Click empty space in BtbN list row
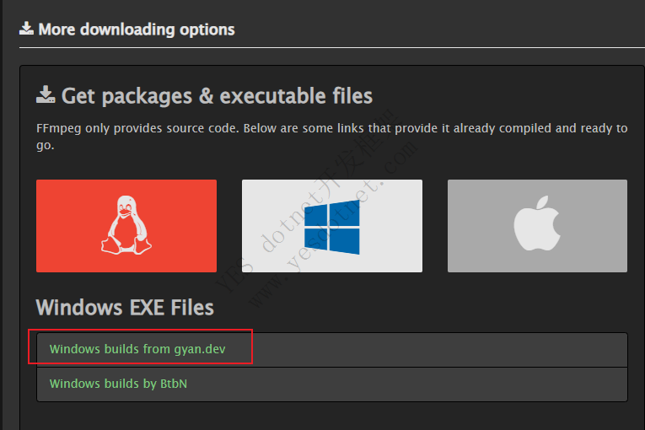Image resolution: width=645 pixels, height=430 pixels. [x=405, y=384]
